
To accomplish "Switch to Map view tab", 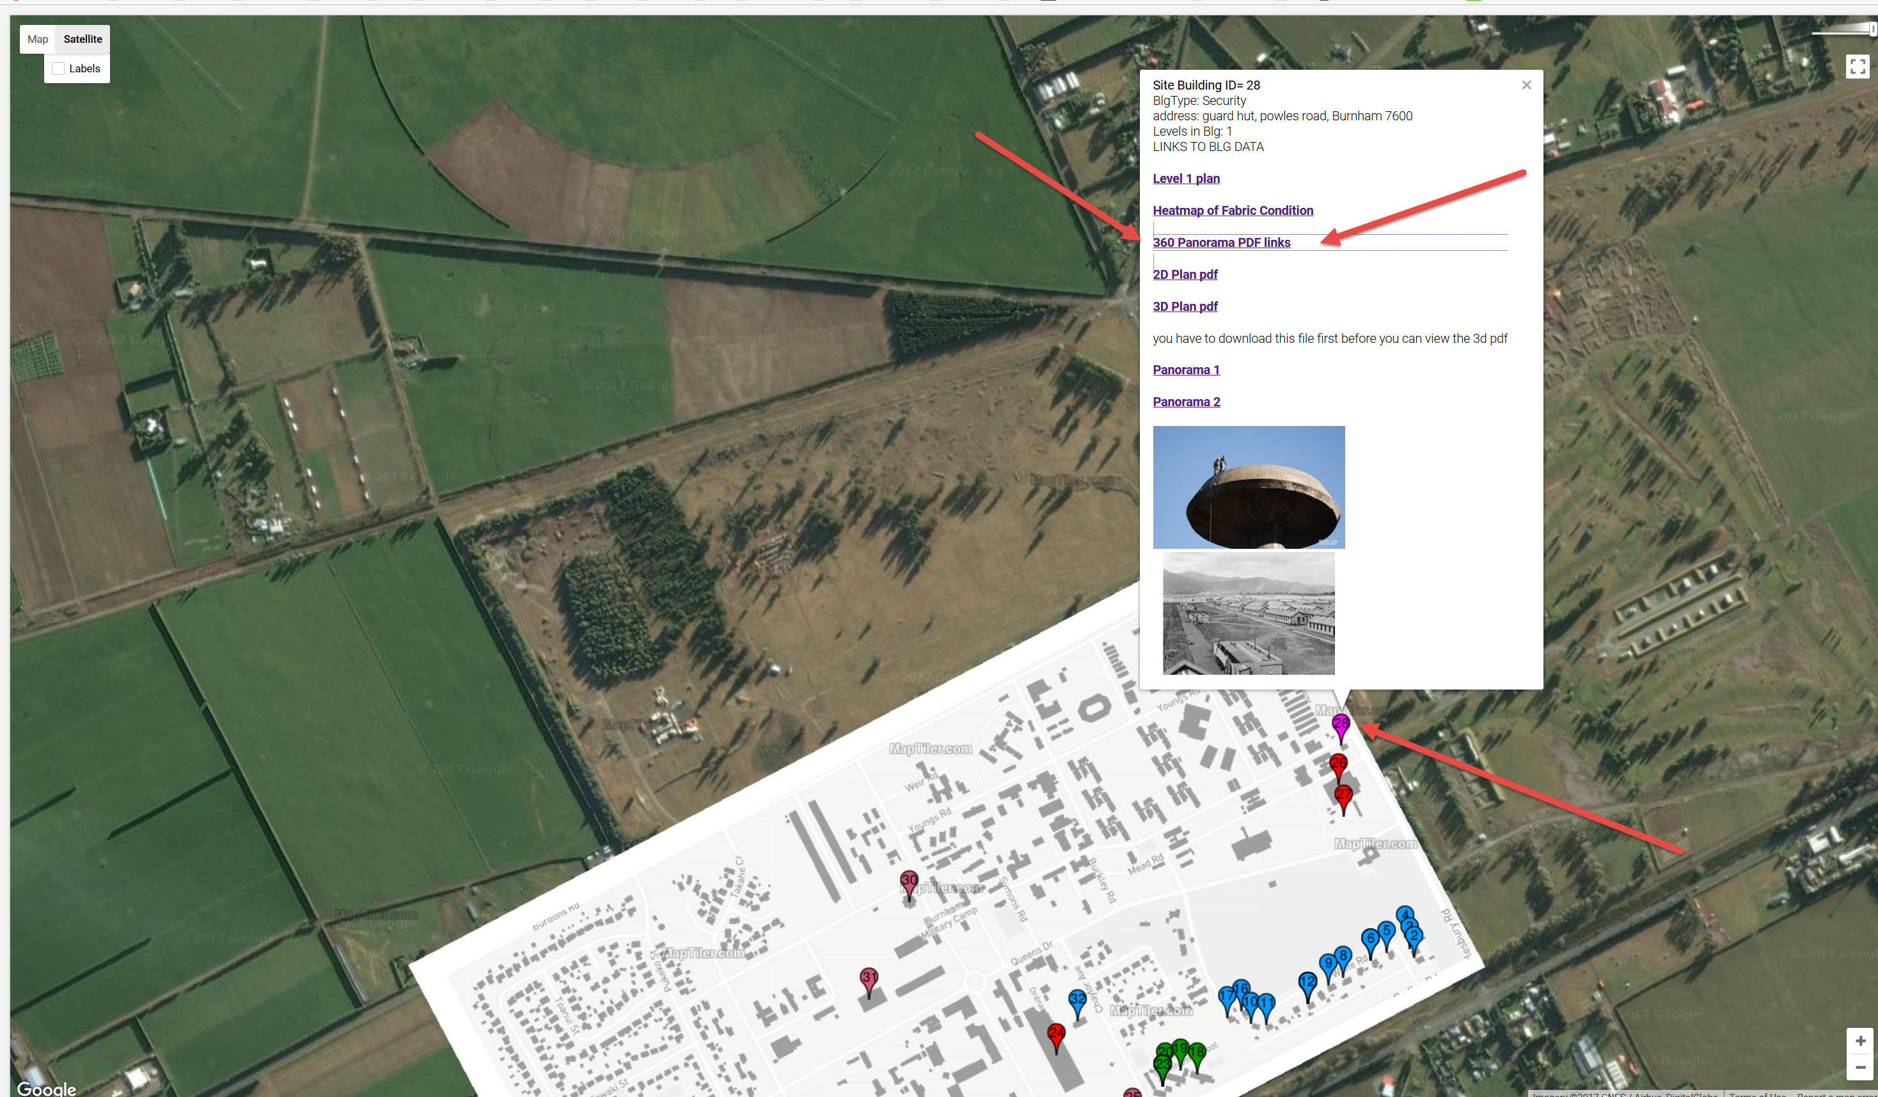I will (x=37, y=40).
